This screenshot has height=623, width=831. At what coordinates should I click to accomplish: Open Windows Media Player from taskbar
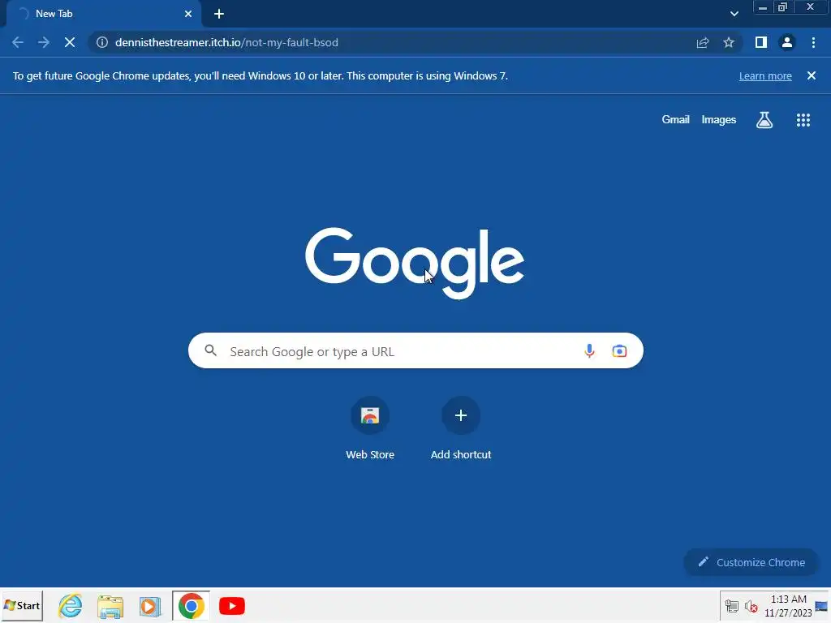coord(150,605)
